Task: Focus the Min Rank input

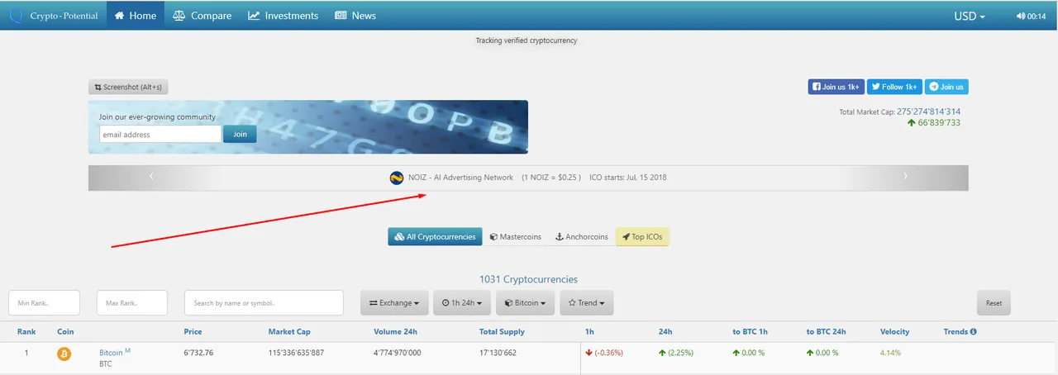Action: [44, 302]
